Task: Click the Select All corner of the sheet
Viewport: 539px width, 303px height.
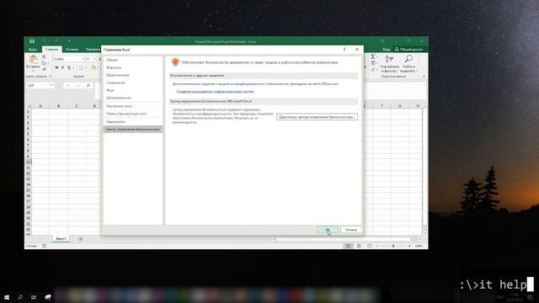Action: pyautogui.click(x=29, y=106)
